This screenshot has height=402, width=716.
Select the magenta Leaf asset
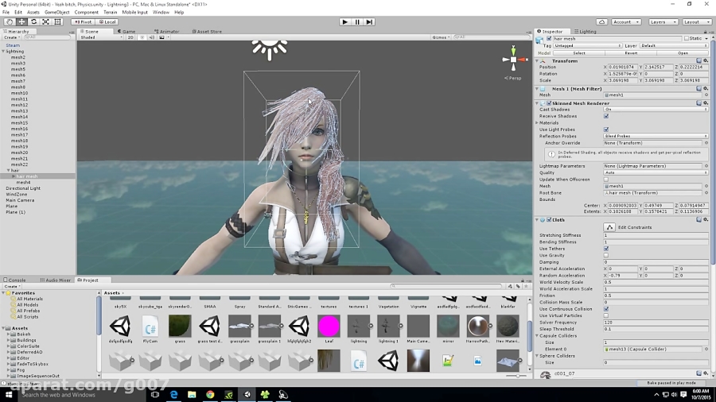(329, 327)
